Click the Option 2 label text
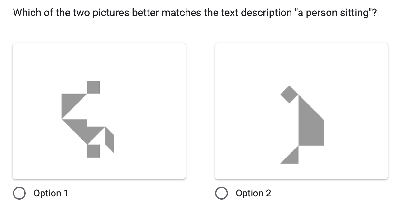 tap(253, 193)
